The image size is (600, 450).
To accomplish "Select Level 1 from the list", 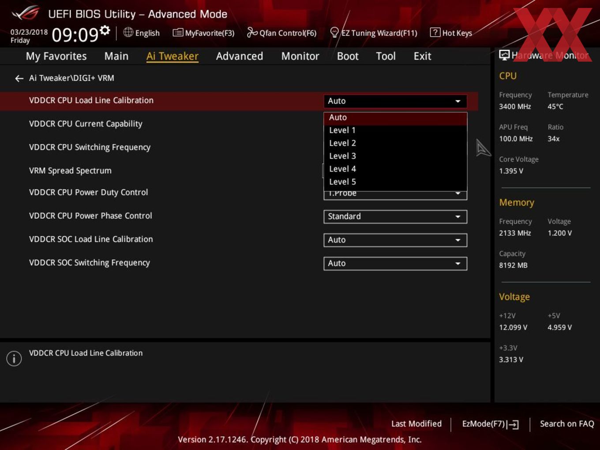I will [395, 131].
